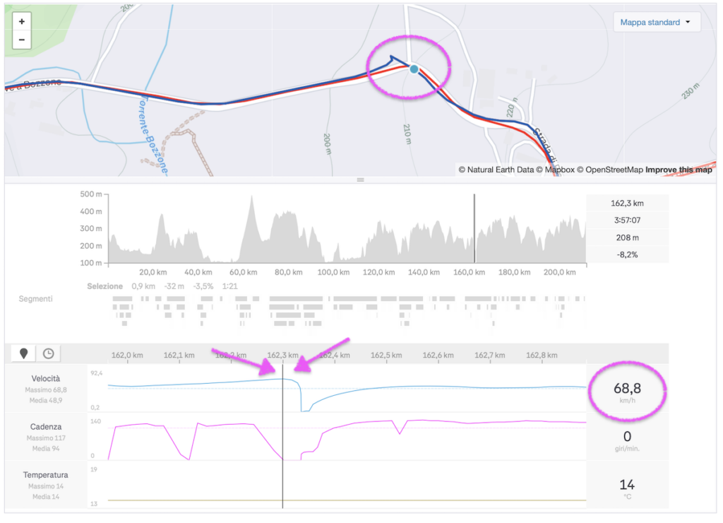Open the Improve this map link
This screenshot has width=723, height=523.
click(679, 170)
